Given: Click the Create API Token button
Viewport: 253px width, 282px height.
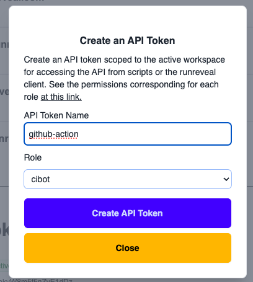Looking at the screenshot, I should tap(128, 213).
